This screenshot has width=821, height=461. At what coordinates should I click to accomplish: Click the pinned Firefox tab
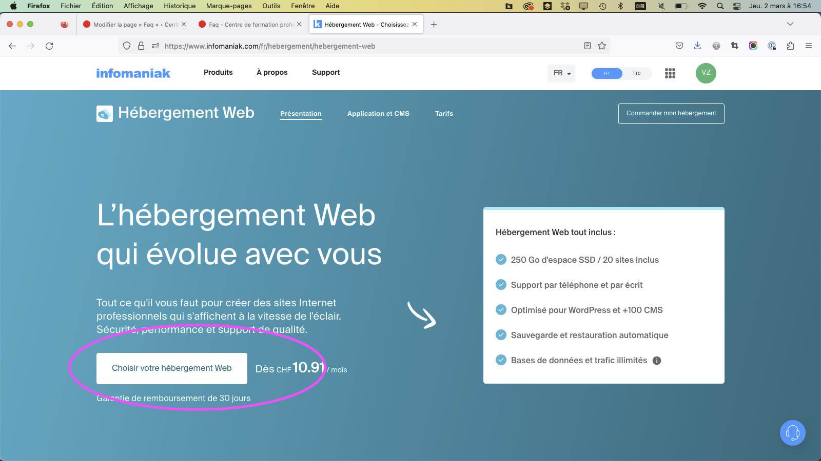tap(64, 25)
